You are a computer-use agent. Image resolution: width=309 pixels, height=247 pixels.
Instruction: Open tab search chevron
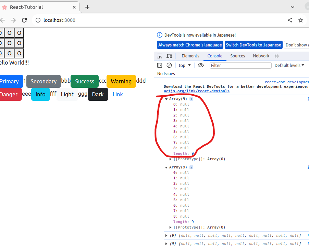293,7
